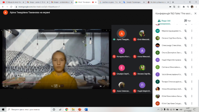Close the conference side panel
The width and height of the screenshot is (199, 112).
tap(195, 13)
